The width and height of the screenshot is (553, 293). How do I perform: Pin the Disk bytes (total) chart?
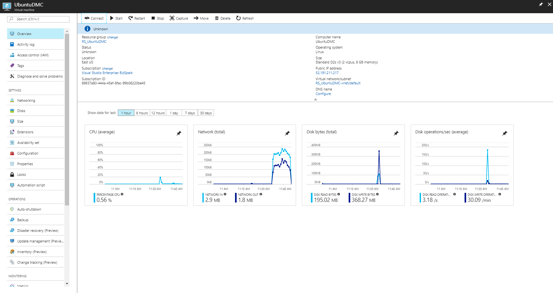pos(396,133)
